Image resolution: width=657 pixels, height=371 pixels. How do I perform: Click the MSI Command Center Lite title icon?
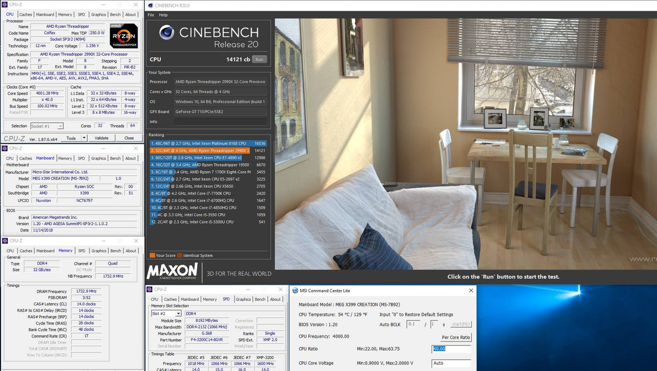click(295, 291)
